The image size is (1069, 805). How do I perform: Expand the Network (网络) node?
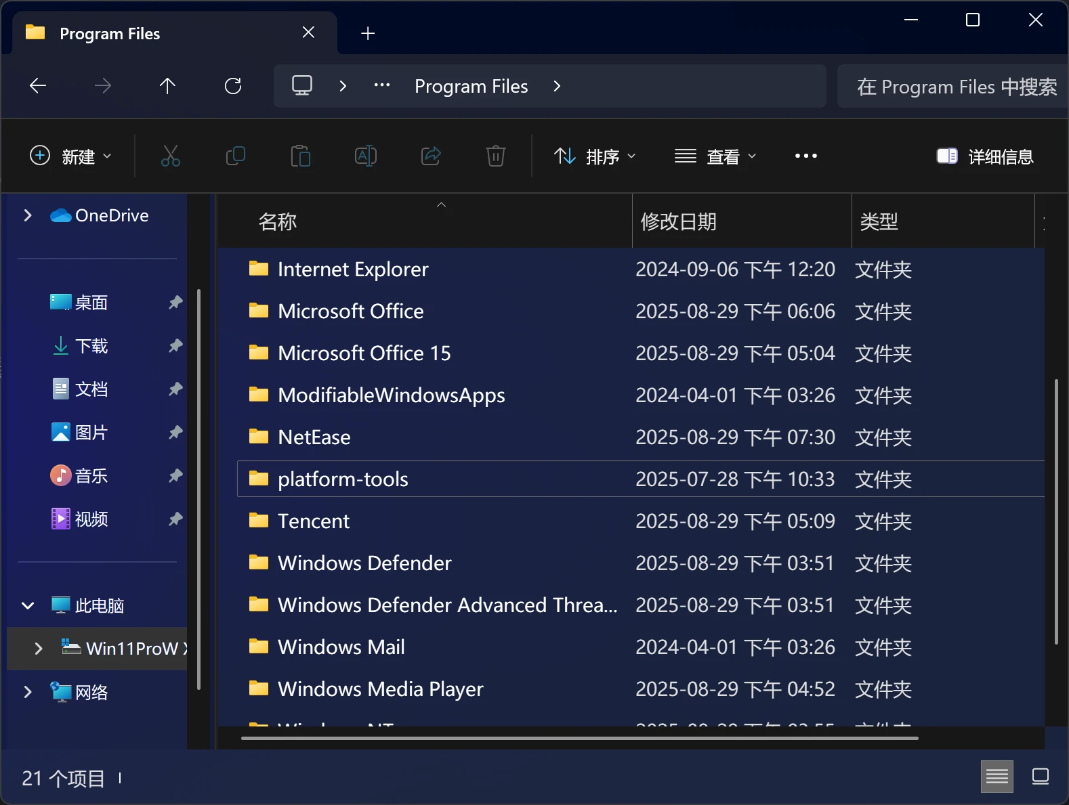click(x=28, y=692)
